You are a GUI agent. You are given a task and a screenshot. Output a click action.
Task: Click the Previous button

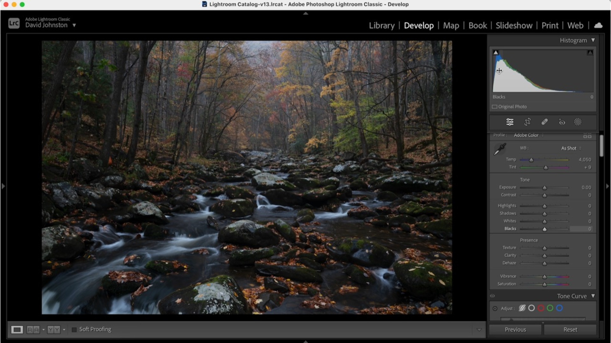[x=515, y=330]
